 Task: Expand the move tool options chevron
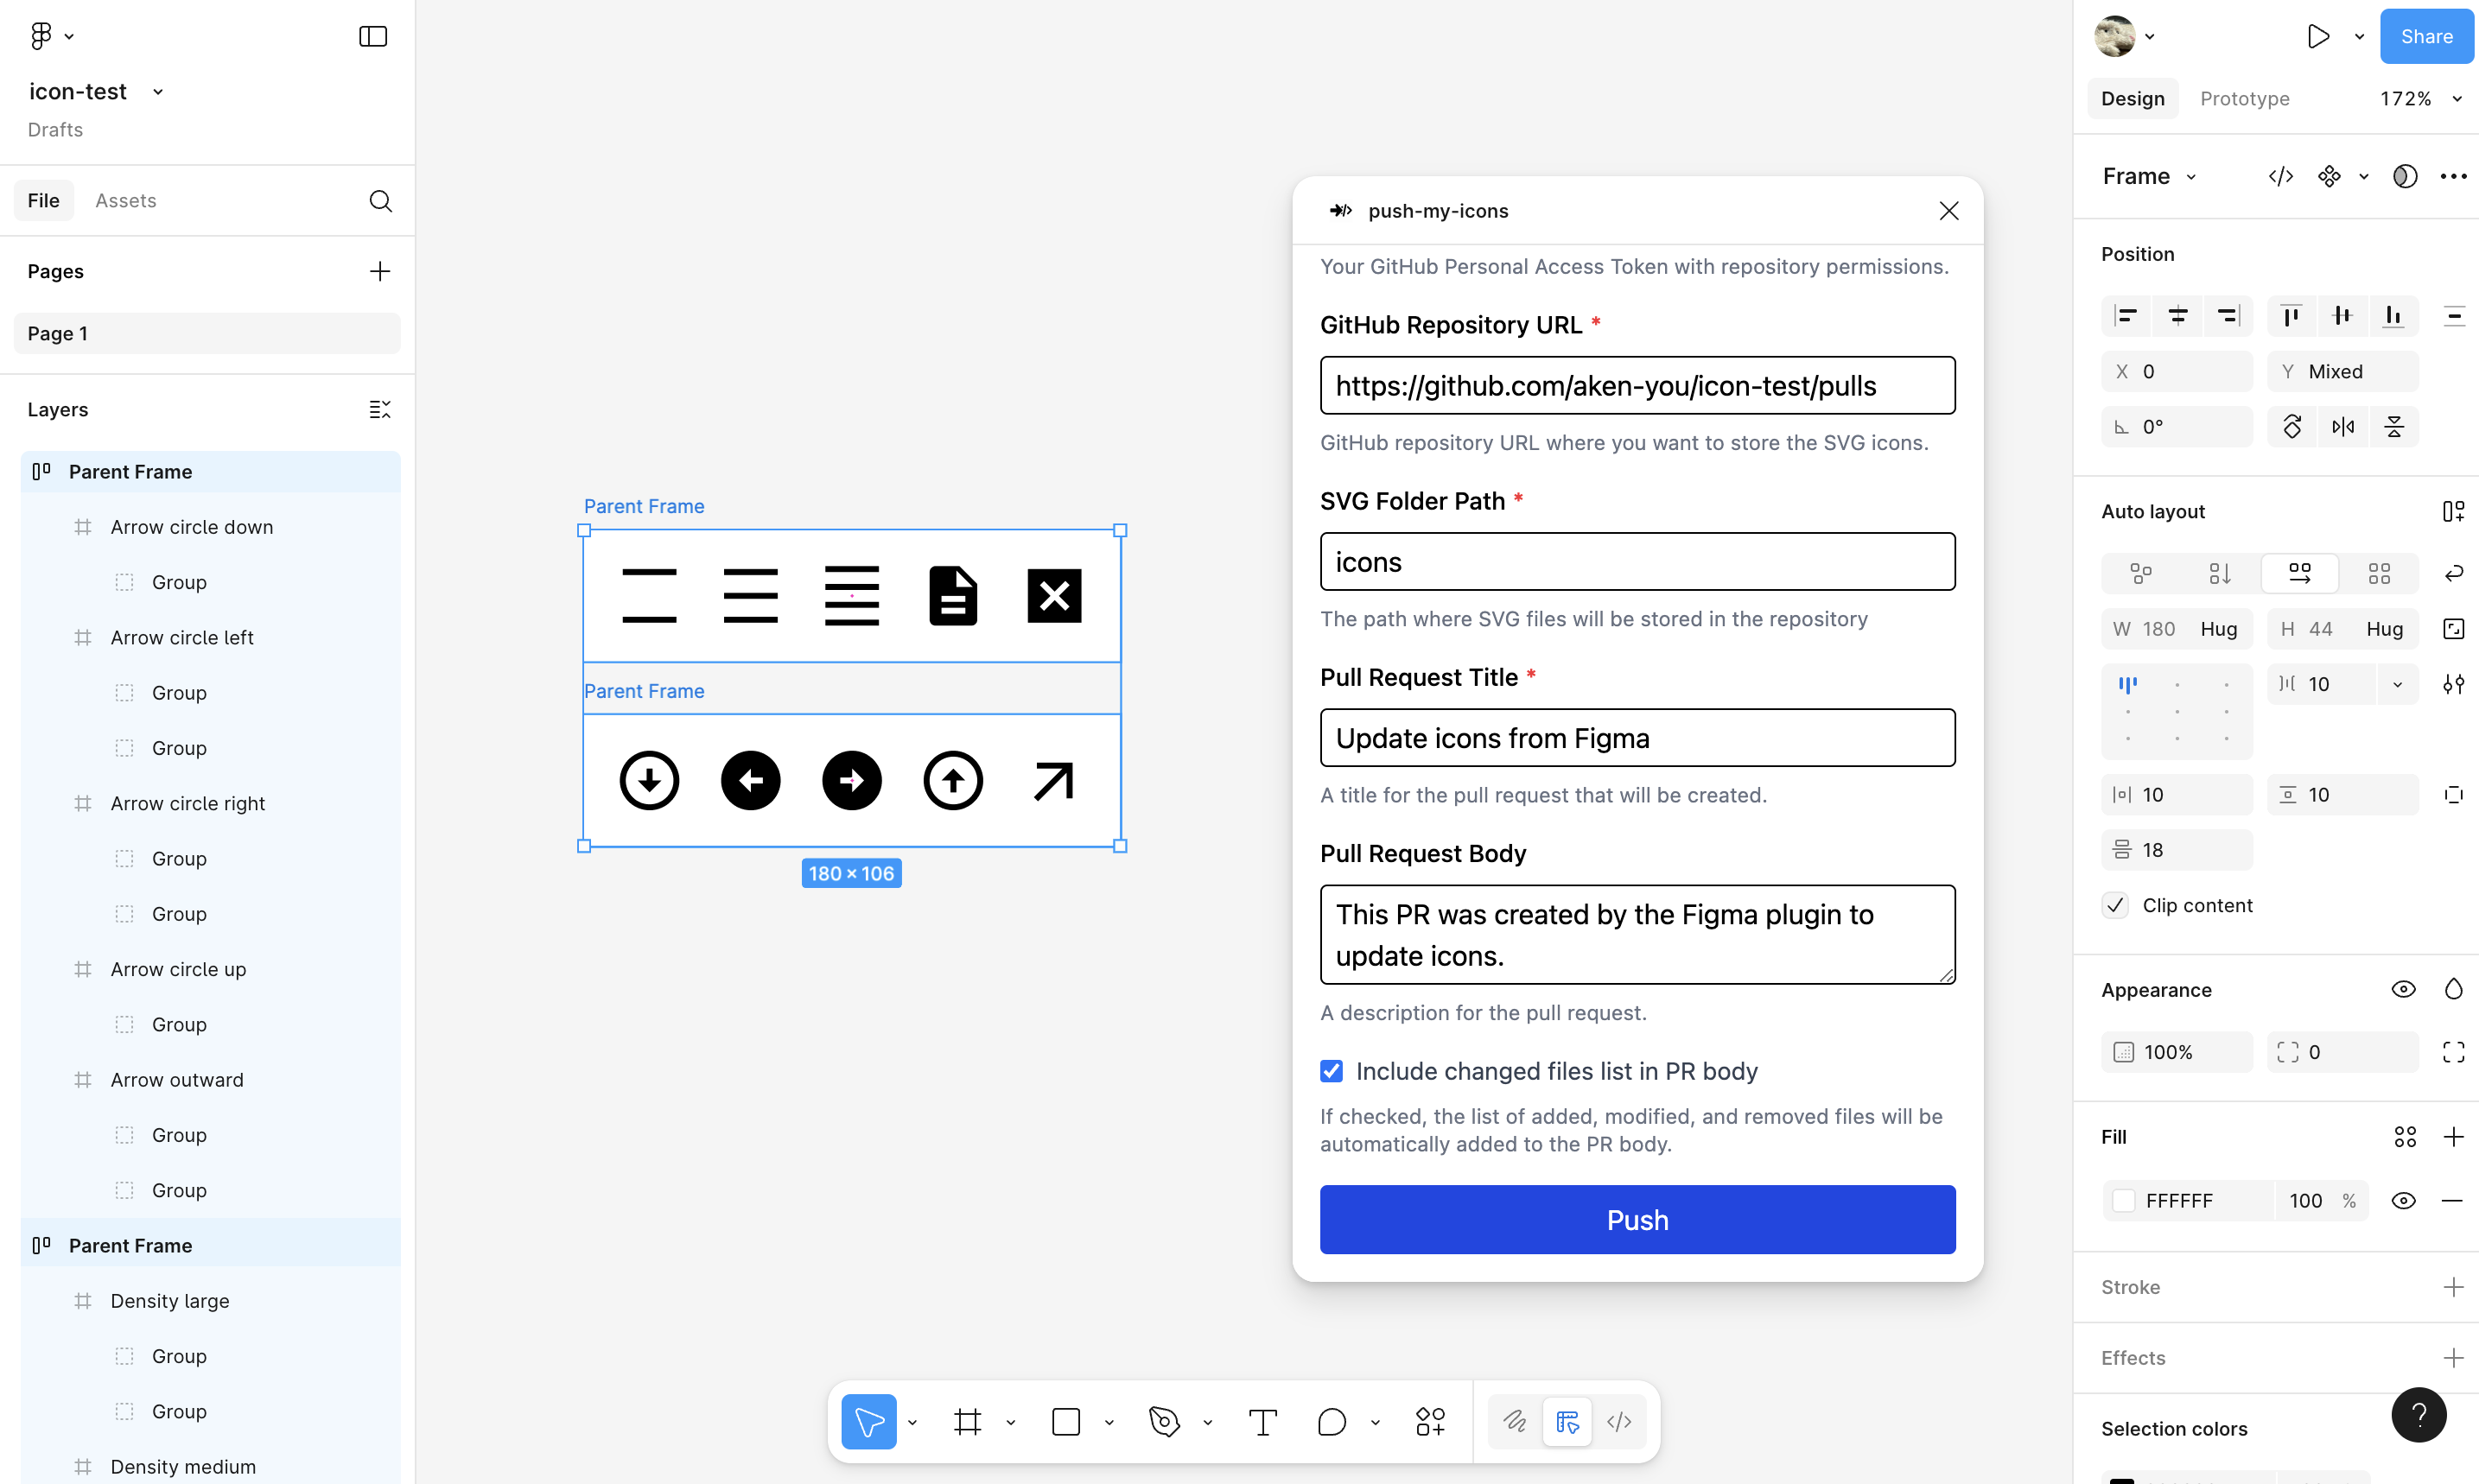click(x=912, y=1422)
